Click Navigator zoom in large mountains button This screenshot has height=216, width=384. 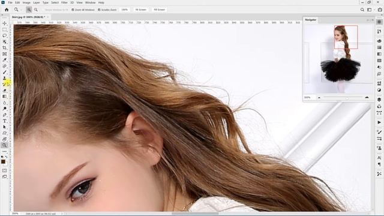(x=367, y=97)
